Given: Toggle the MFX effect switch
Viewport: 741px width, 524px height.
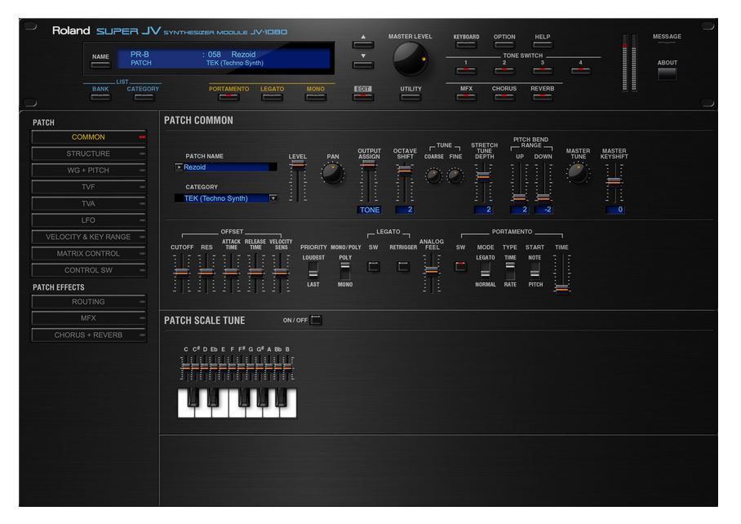Looking at the screenshot, I should coord(466,97).
